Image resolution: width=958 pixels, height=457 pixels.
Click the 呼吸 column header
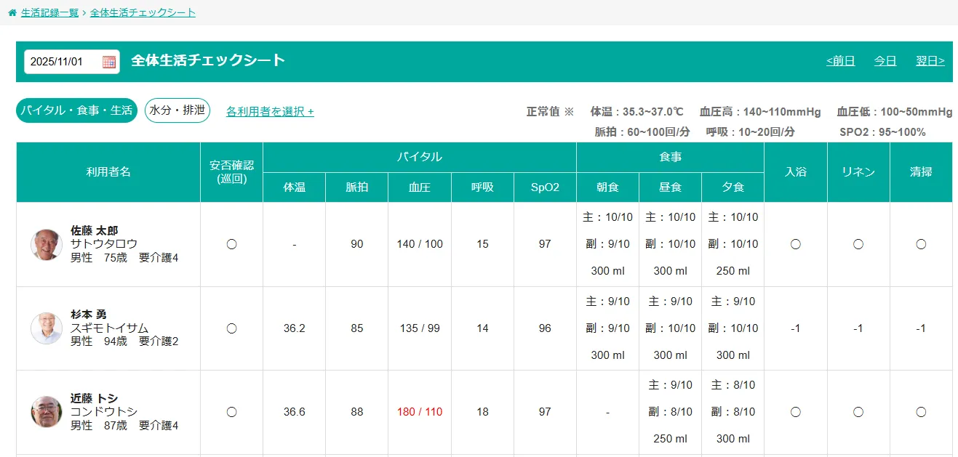pyautogui.click(x=482, y=187)
